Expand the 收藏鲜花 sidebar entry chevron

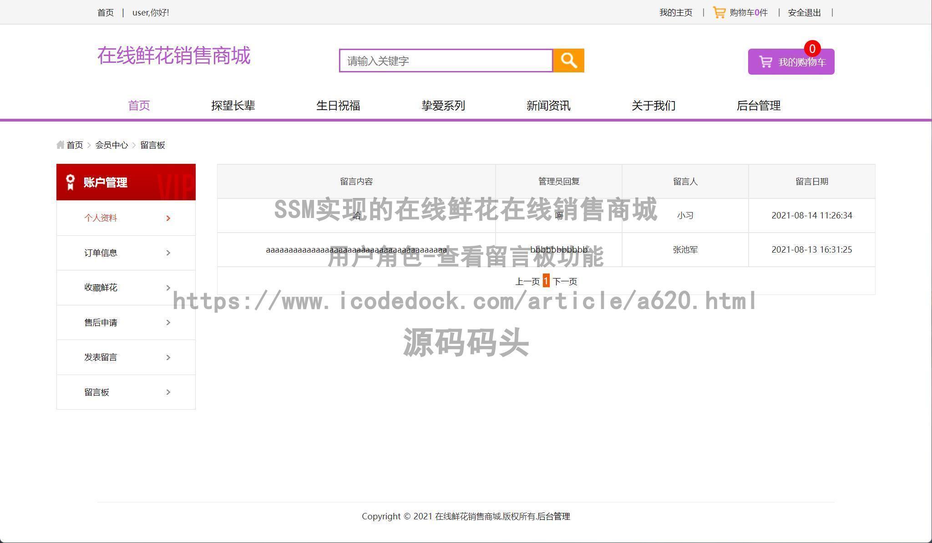168,288
